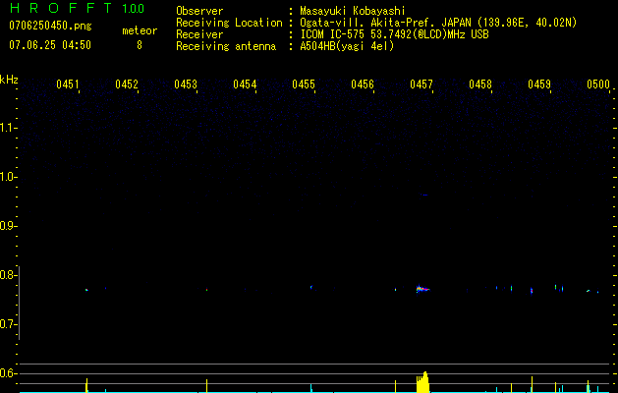The image size is (618, 393).
Task: Click the date stamp 07.06.25 04:50
Action: pos(50,45)
